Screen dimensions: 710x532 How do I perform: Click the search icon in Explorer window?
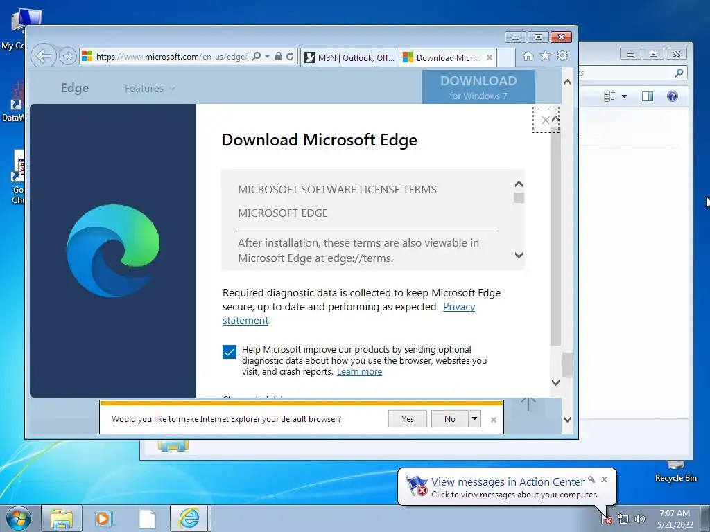(679, 73)
